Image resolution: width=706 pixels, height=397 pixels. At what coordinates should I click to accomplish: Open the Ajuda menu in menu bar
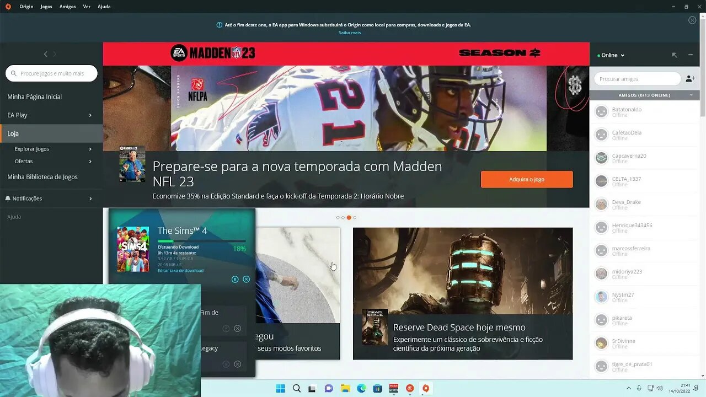(x=104, y=7)
